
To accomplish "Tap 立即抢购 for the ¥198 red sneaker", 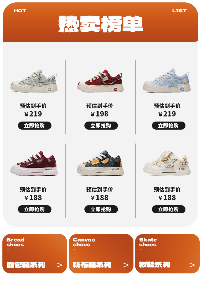I will pos(101,126).
